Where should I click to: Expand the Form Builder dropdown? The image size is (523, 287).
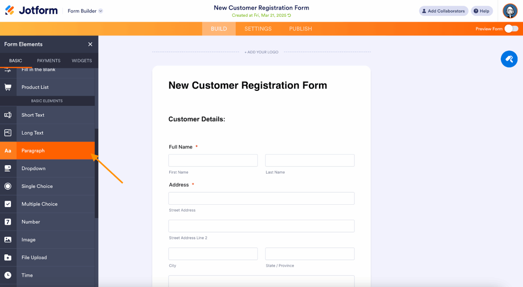coord(100,11)
